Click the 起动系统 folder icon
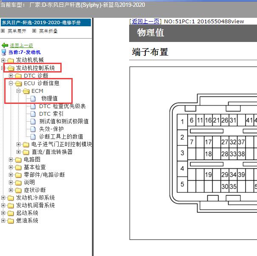This screenshot has height=256, width=257. (x=11, y=213)
